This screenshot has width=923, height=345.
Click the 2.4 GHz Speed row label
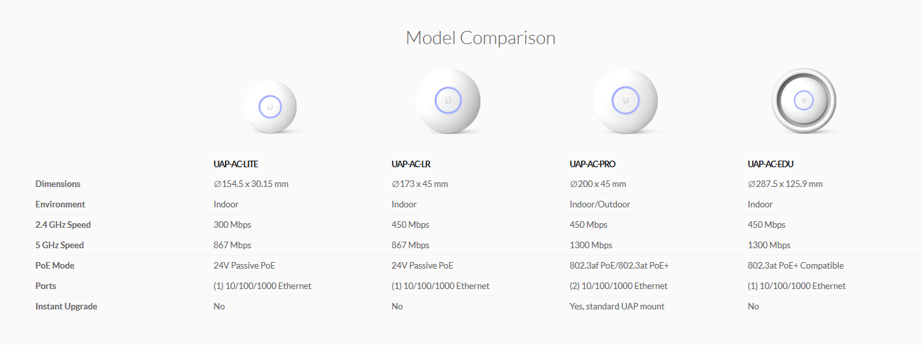coord(63,225)
